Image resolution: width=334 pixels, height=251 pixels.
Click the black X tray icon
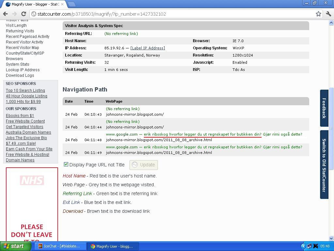tap(316, 246)
